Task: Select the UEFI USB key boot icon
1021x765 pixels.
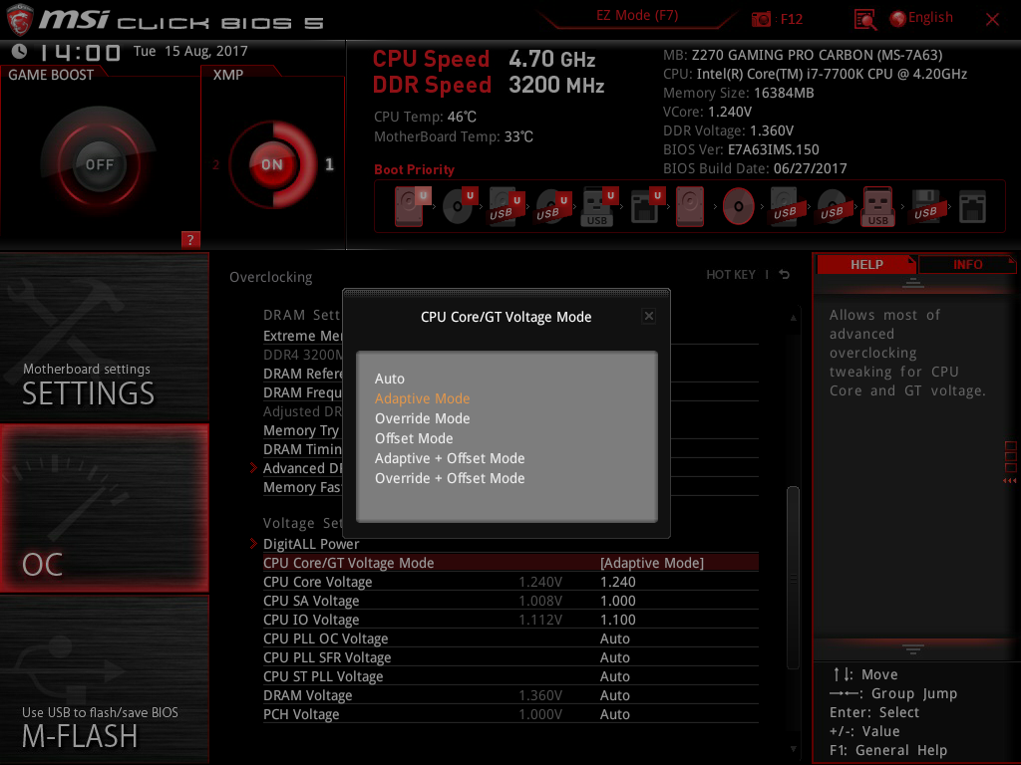Action: pyautogui.click(x=598, y=207)
